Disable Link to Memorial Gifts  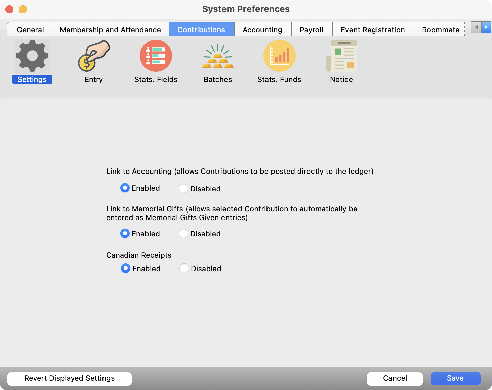pyautogui.click(x=183, y=234)
